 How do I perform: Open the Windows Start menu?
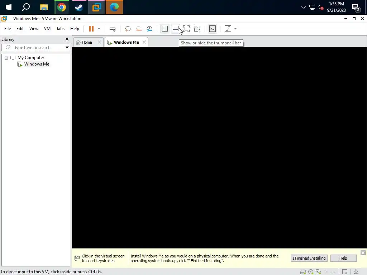point(9,7)
